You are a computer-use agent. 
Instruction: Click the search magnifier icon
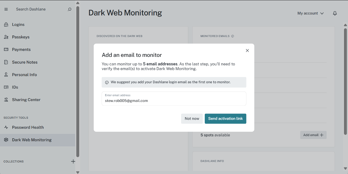click(70, 9)
